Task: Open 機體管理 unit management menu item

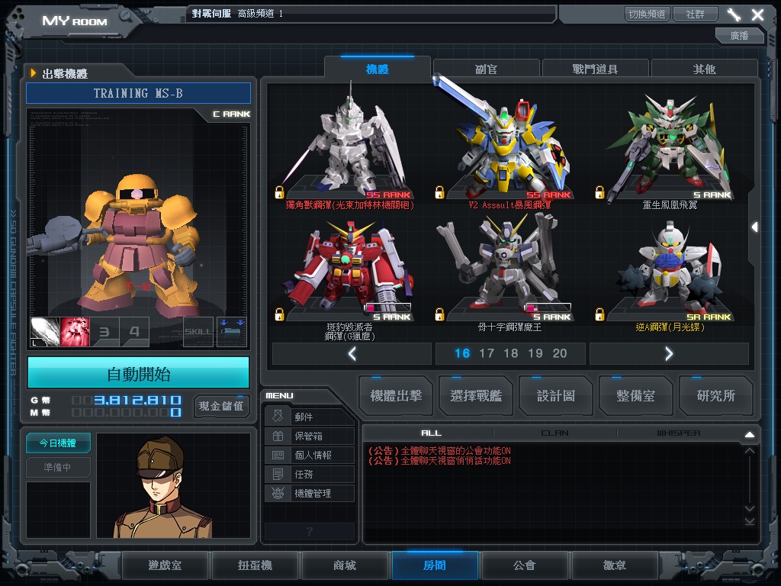Action: (310, 494)
